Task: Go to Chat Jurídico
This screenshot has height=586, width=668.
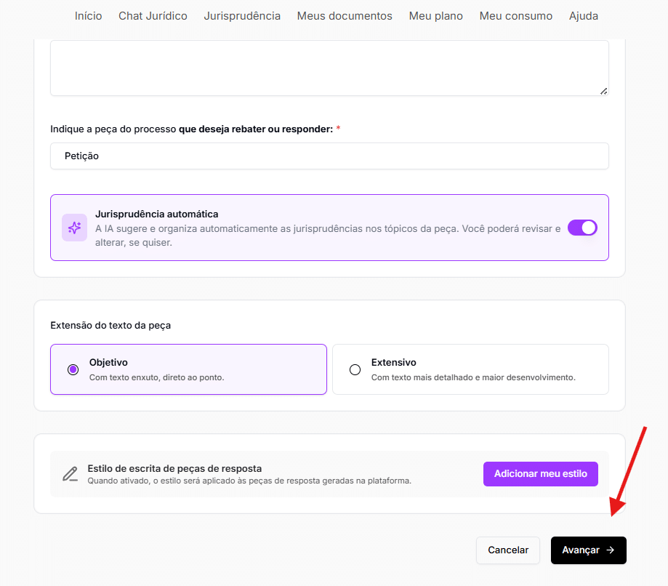Action: 153,16
